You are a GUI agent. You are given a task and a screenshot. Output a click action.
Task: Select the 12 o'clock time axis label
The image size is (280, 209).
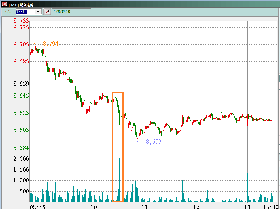click(196, 207)
